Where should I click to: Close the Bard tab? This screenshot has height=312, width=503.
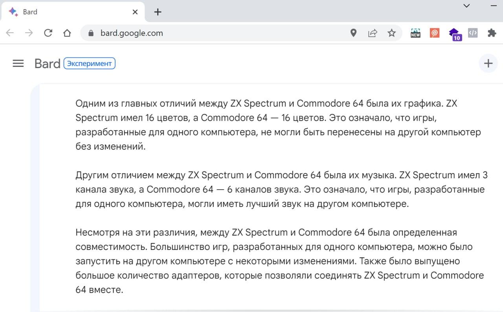coord(135,12)
